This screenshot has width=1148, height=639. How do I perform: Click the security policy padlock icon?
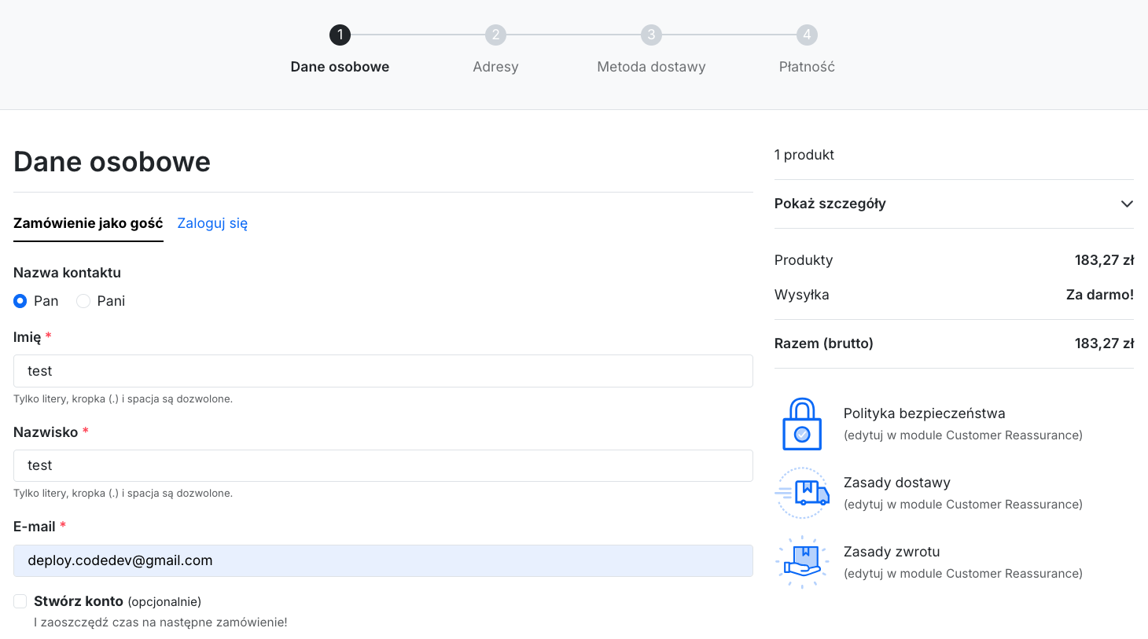pyautogui.click(x=802, y=424)
